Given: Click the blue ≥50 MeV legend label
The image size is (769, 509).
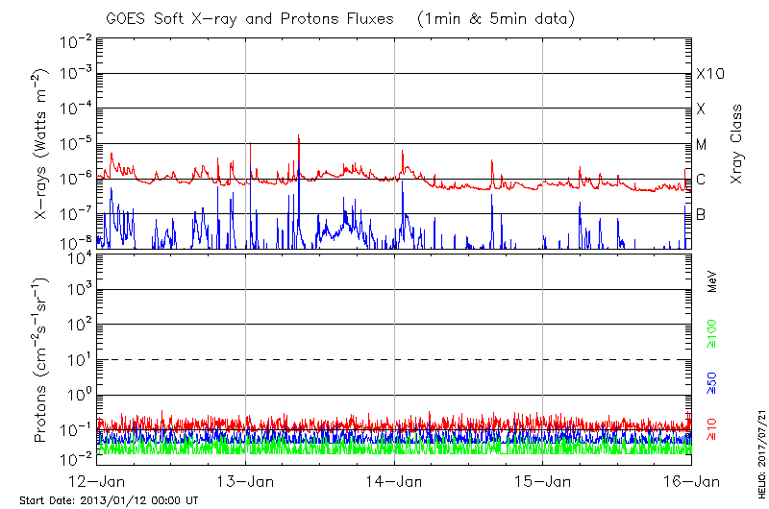Looking at the screenshot, I should coord(712,383).
